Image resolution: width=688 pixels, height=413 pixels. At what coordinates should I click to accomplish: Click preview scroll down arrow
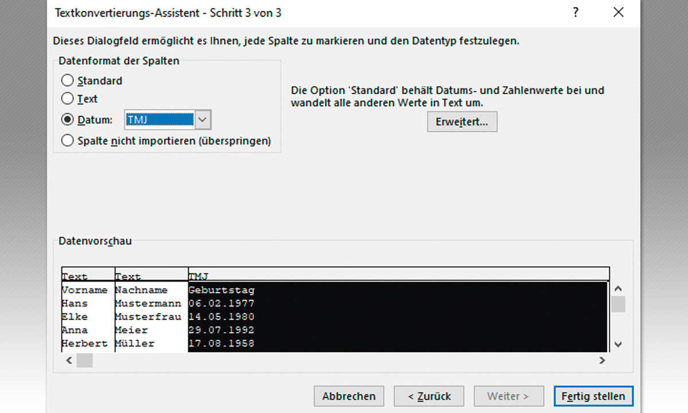(x=617, y=344)
